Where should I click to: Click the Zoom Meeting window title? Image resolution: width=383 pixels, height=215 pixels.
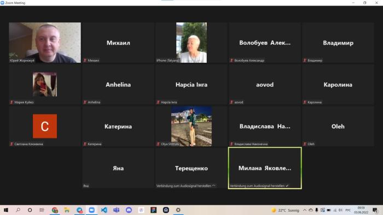[x=15, y=3]
